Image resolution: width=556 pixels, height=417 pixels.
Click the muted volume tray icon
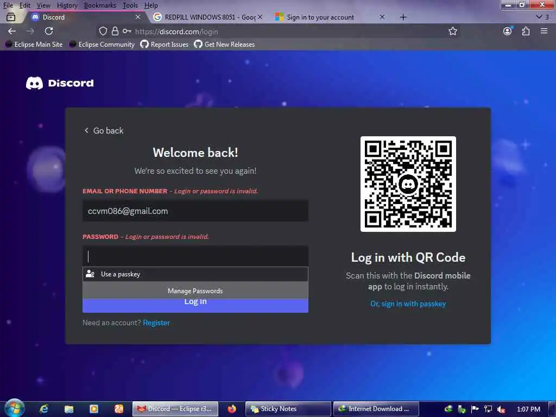click(501, 409)
